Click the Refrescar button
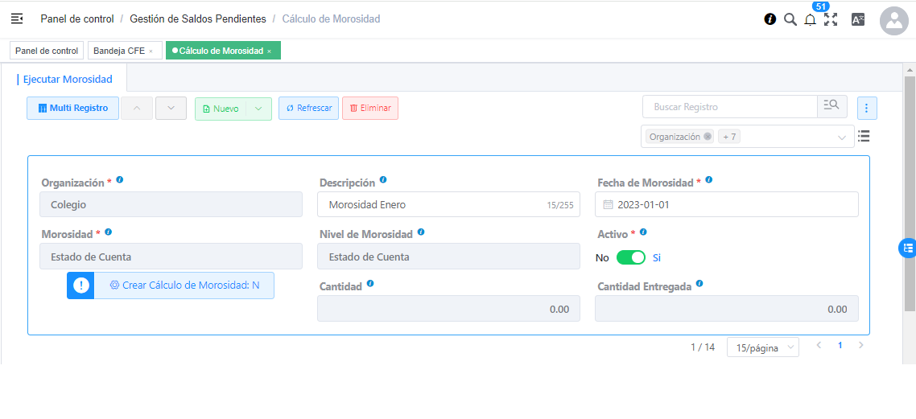The width and height of the screenshot is (916, 419). click(308, 109)
